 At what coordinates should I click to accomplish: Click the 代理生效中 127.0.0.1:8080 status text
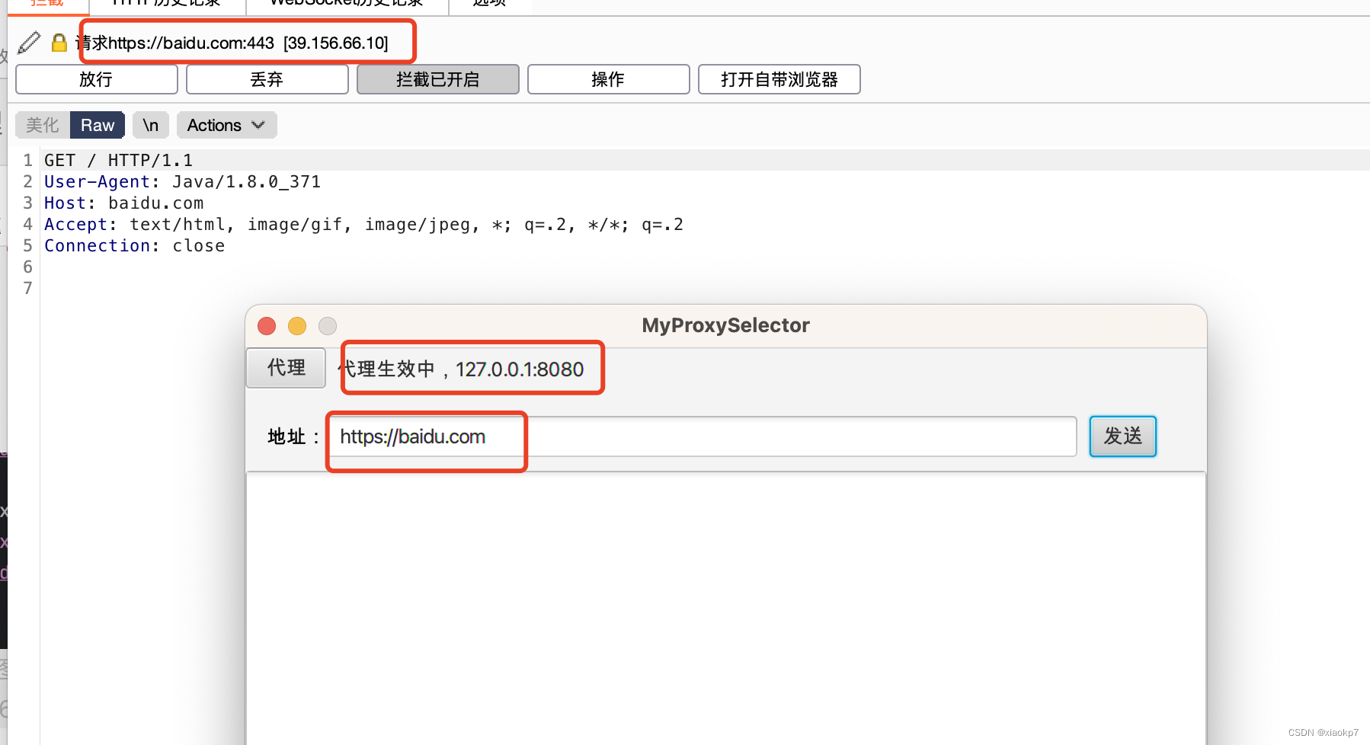462,369
